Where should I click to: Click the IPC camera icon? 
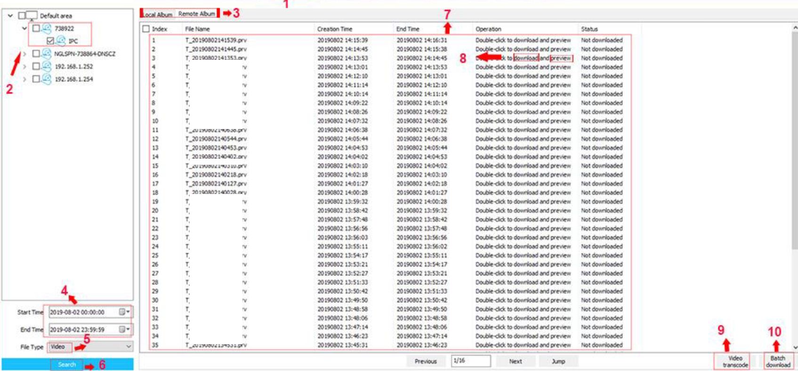[x=61, y=41]
